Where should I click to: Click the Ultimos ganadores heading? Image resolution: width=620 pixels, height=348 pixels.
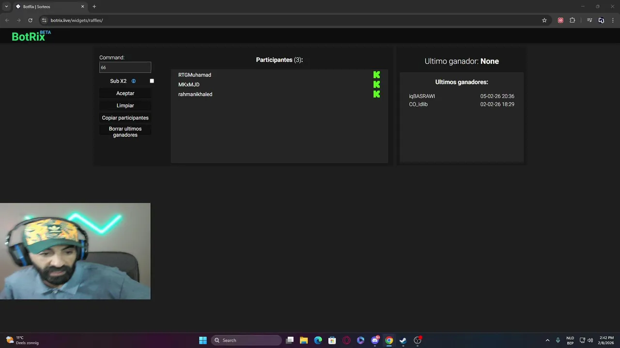click(462, 82)
